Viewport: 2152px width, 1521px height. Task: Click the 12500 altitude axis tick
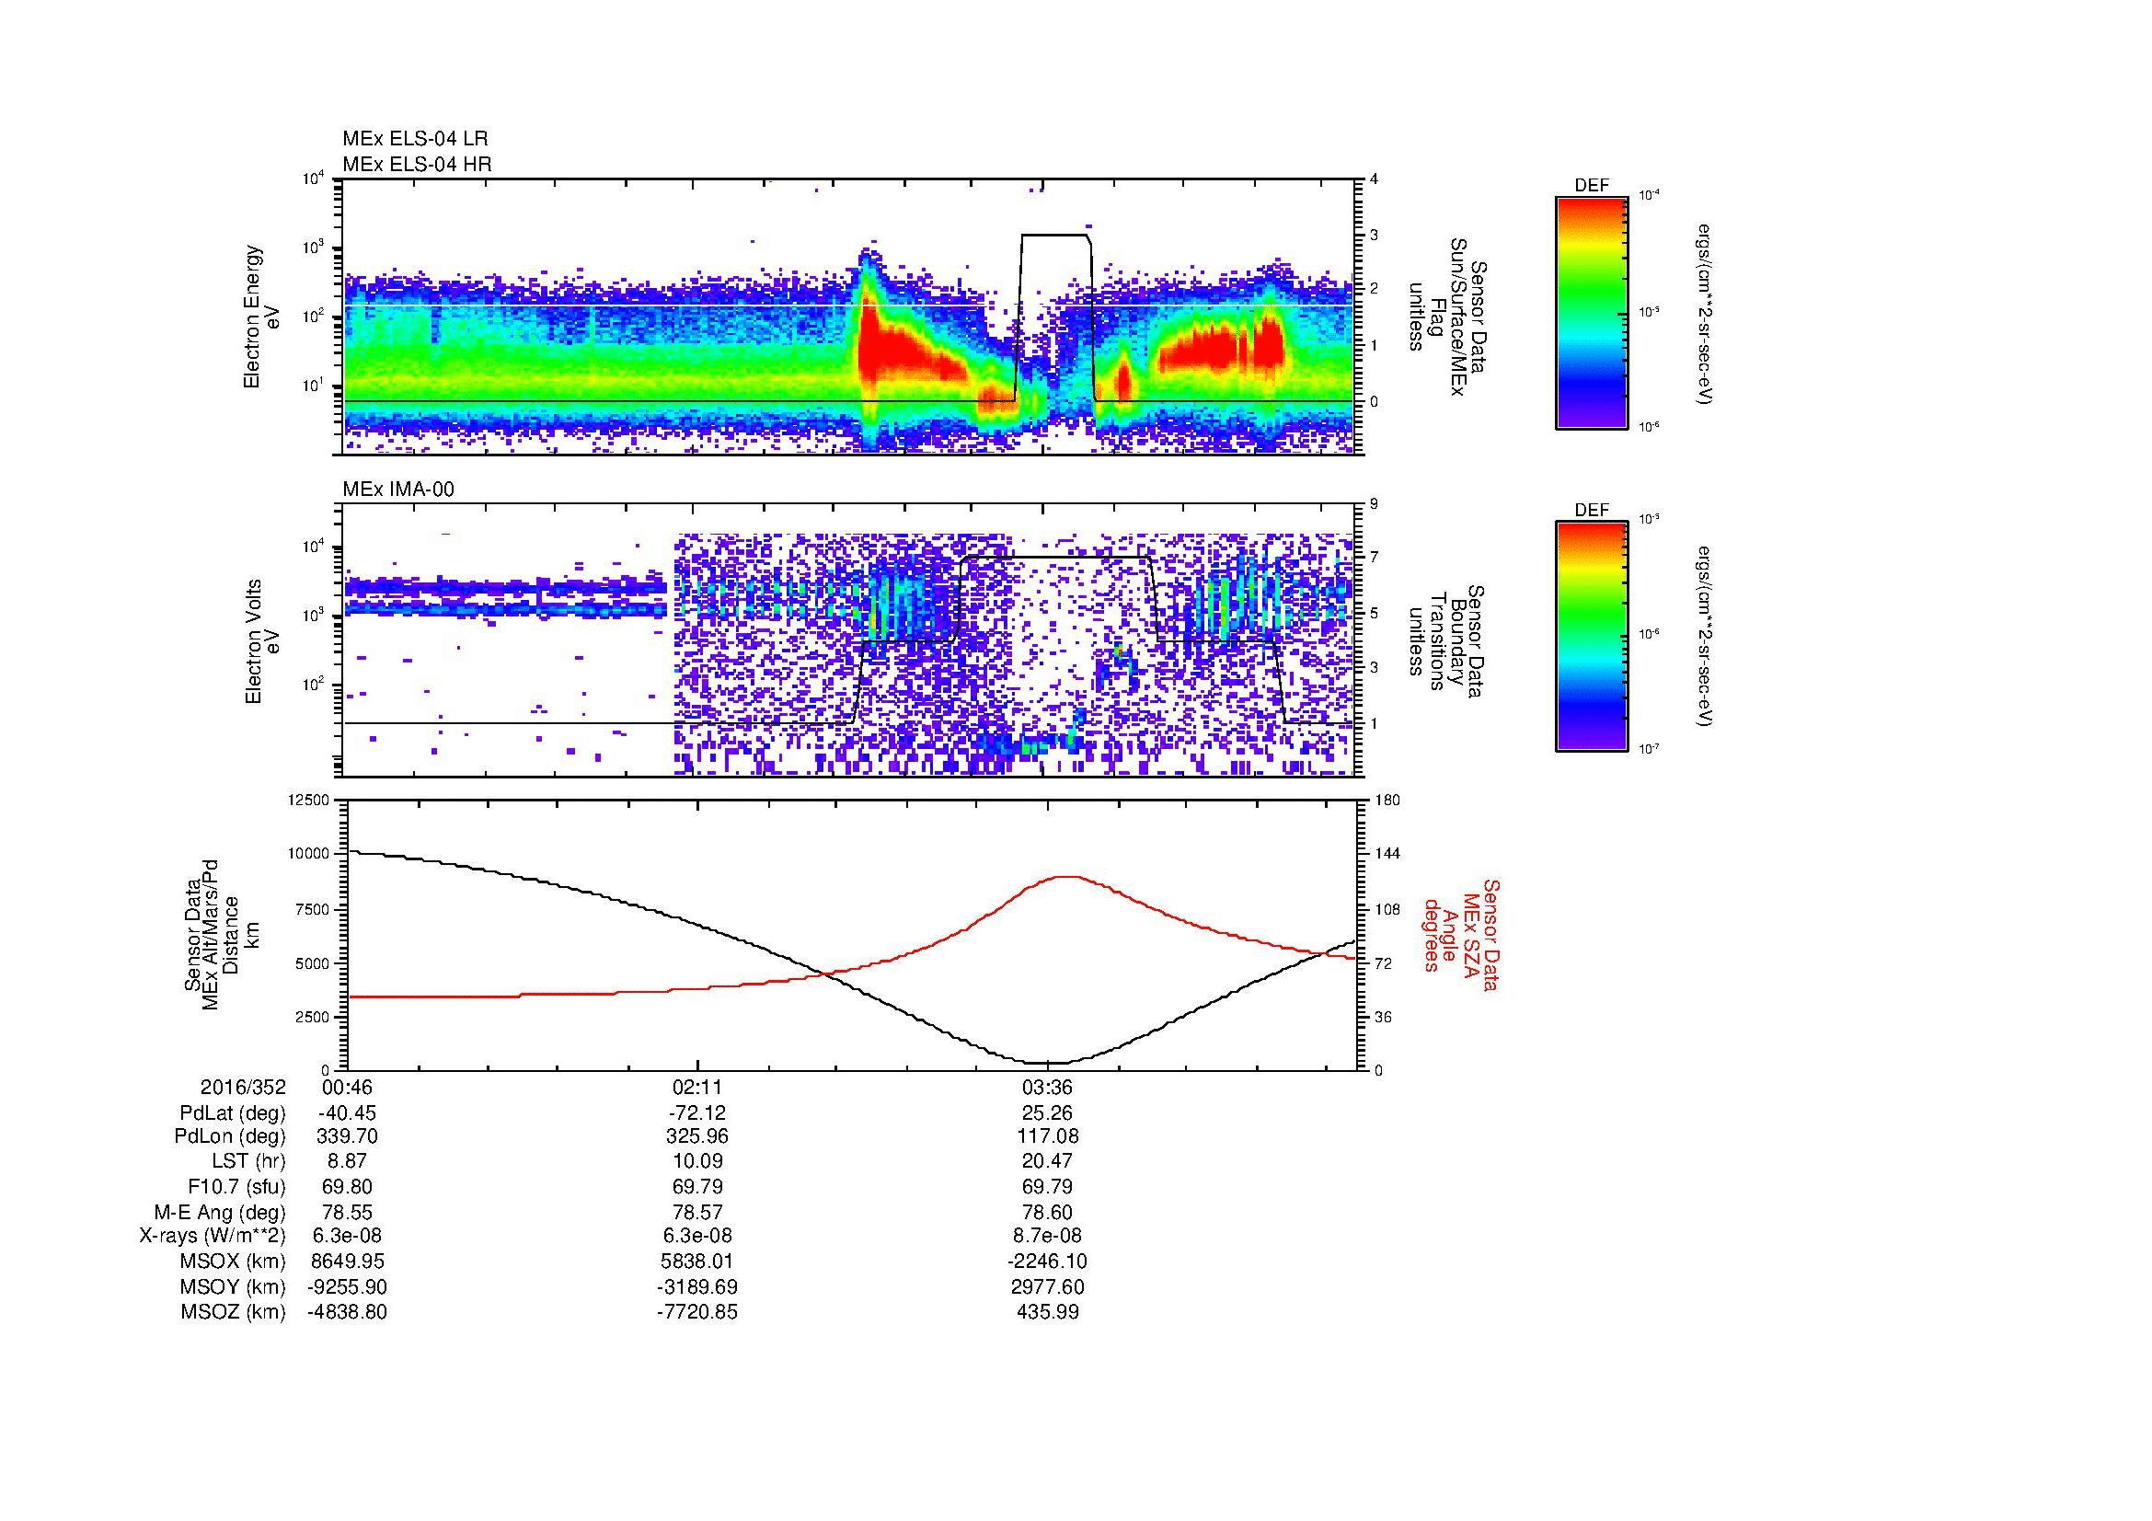[x=310, y=800]
